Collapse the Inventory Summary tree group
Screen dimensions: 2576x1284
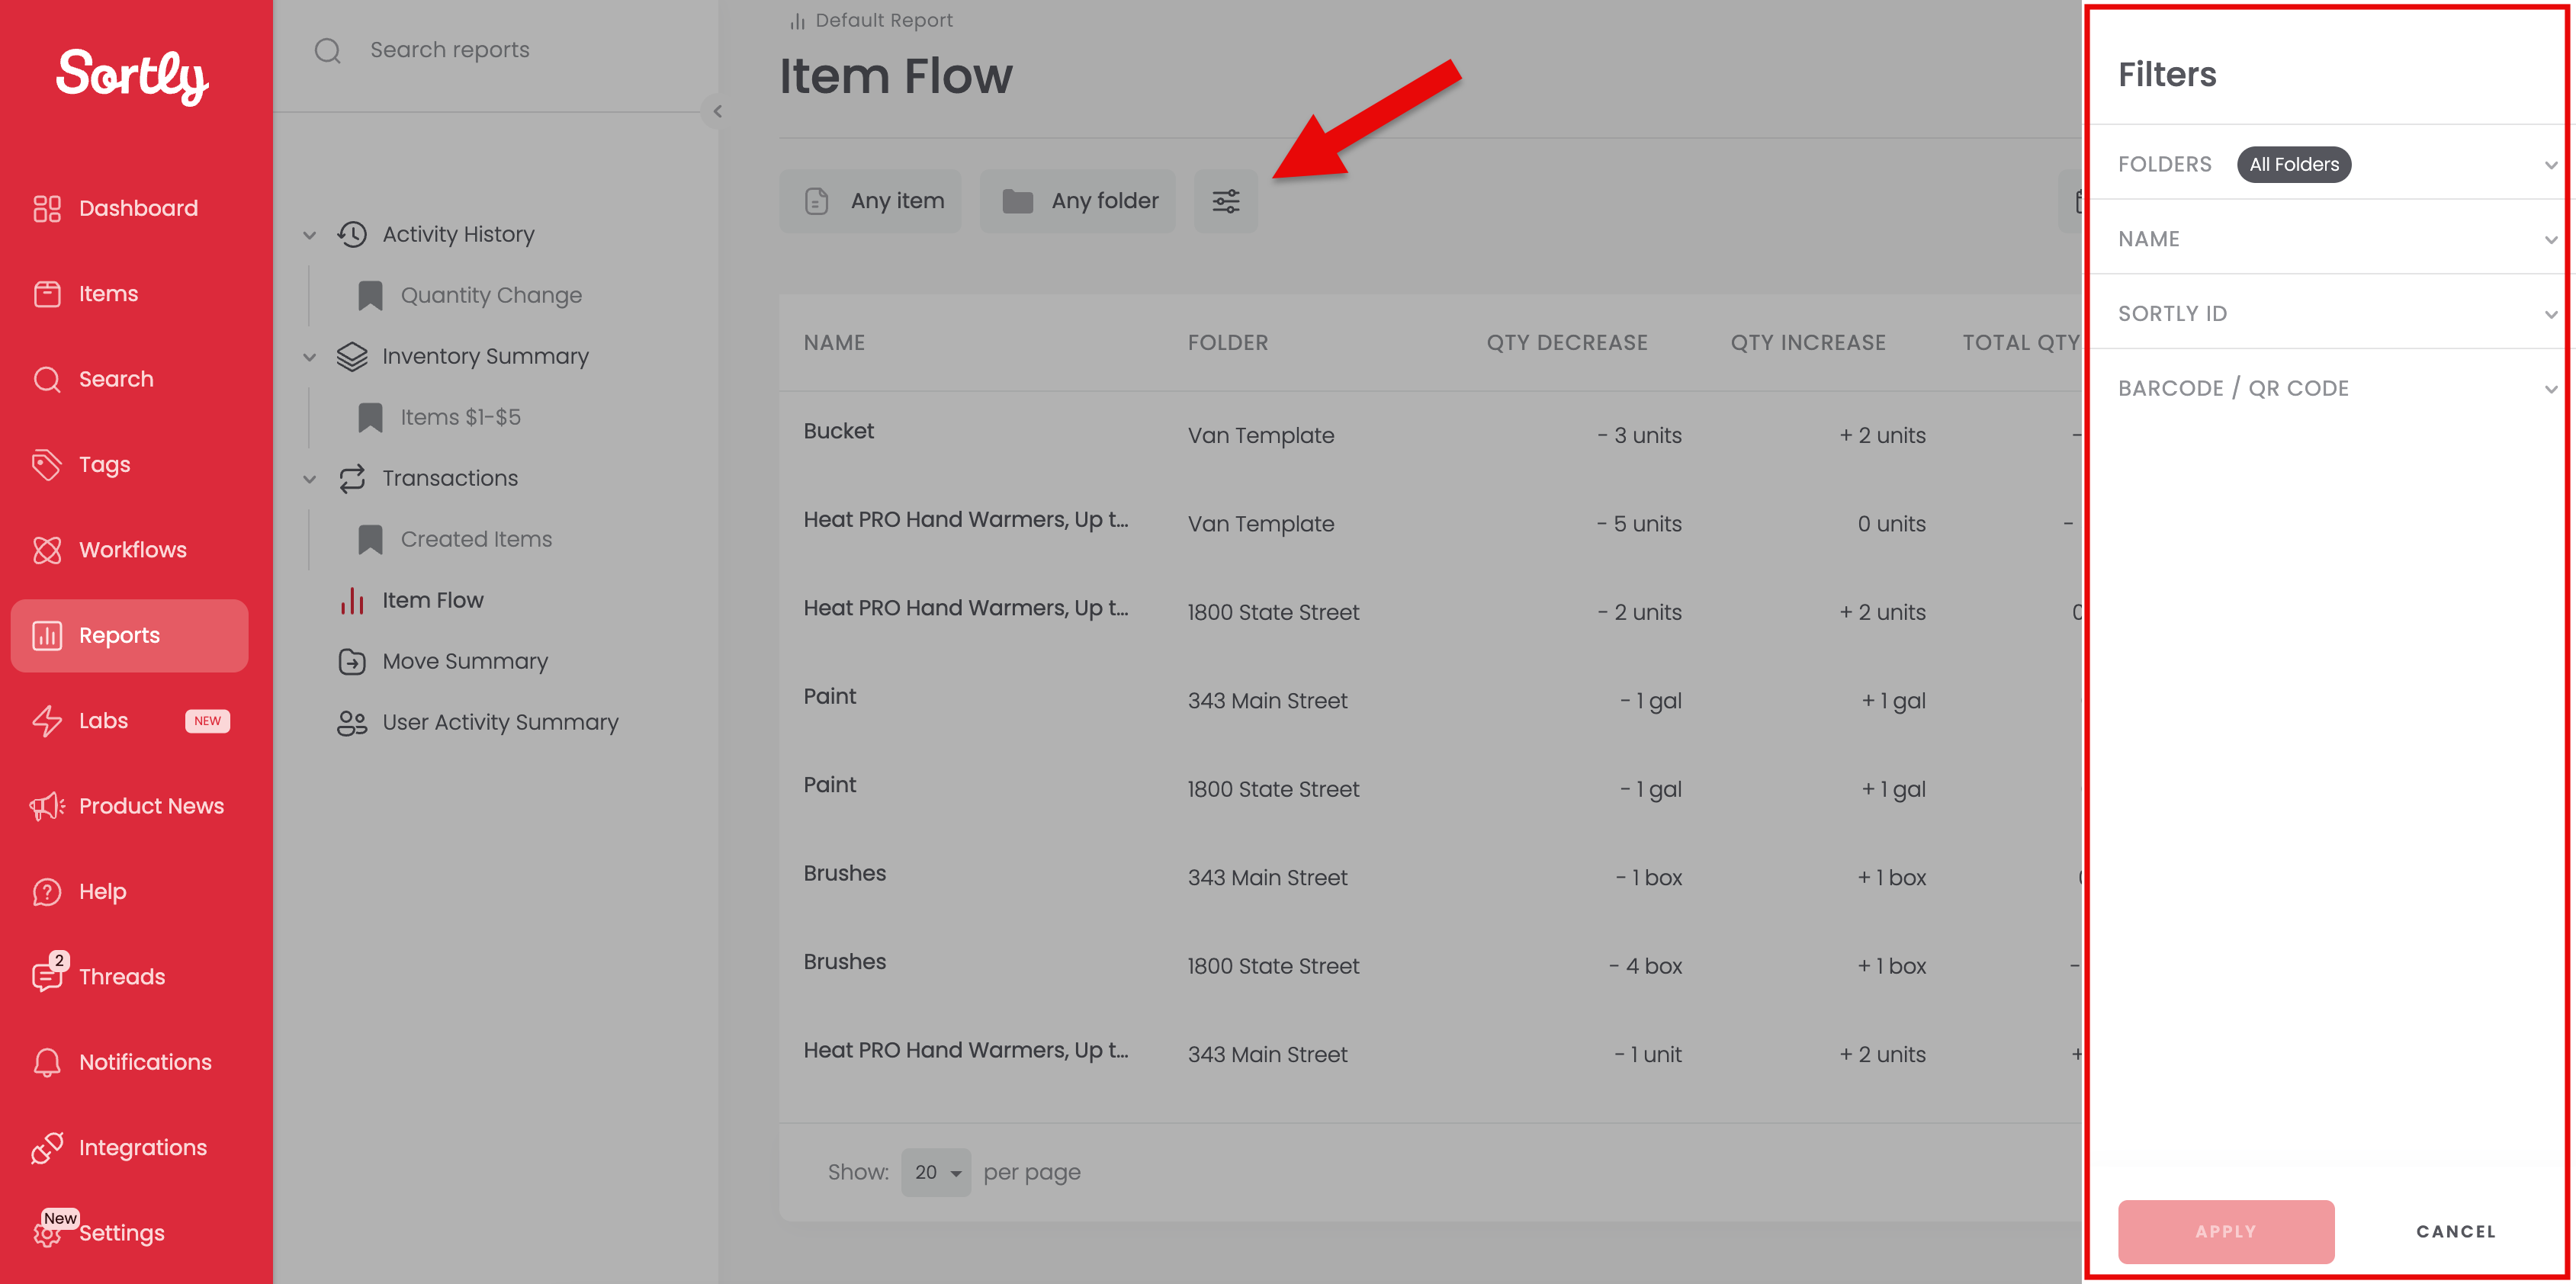click(310, 357)
